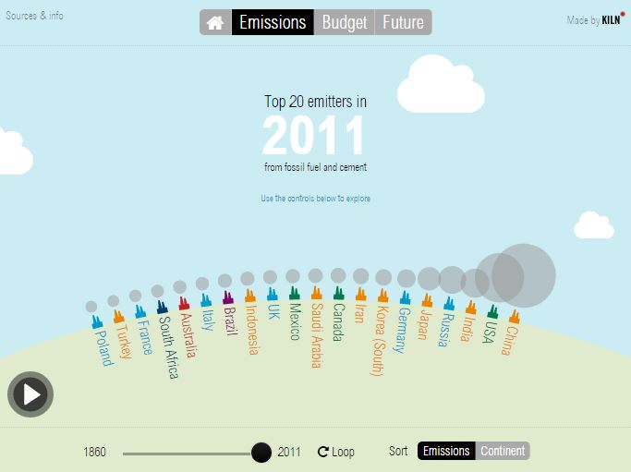
Task: Click the Iran factory icon
Action: tap(360, 294)
